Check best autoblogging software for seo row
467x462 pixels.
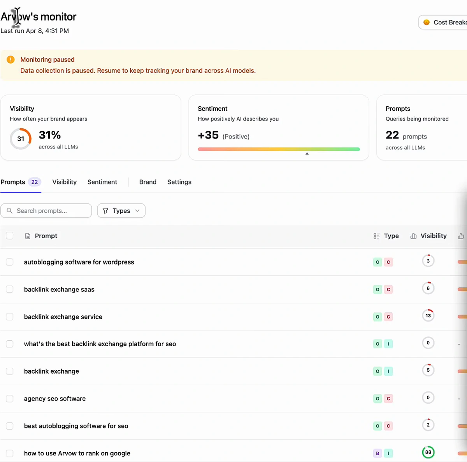[x=10, y=426]
